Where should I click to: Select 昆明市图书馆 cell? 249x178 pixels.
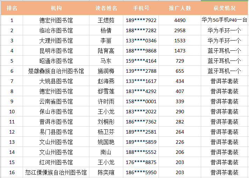[x=56, y=51]
